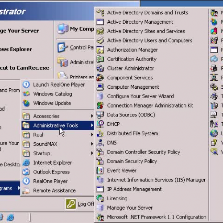Click the Active Directory Users and Computers icon
This screenshot has height=223, width=223.
click(x=100, y=41)
